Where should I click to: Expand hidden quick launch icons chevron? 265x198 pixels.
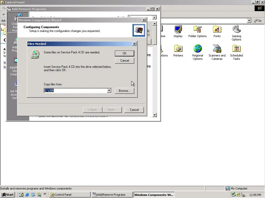[45, 194]
